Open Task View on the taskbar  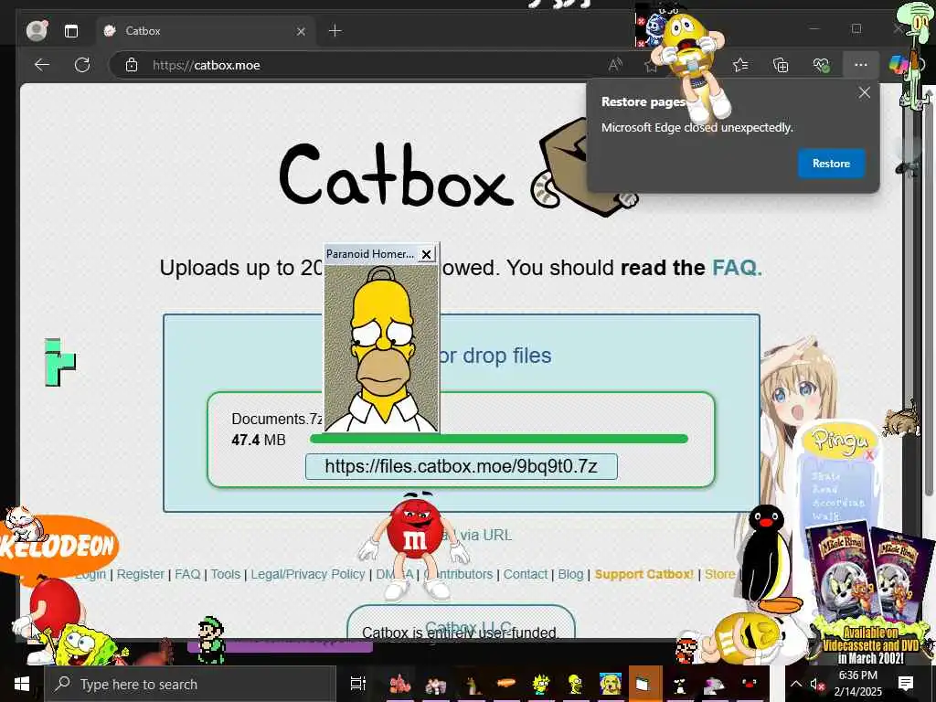357,684
